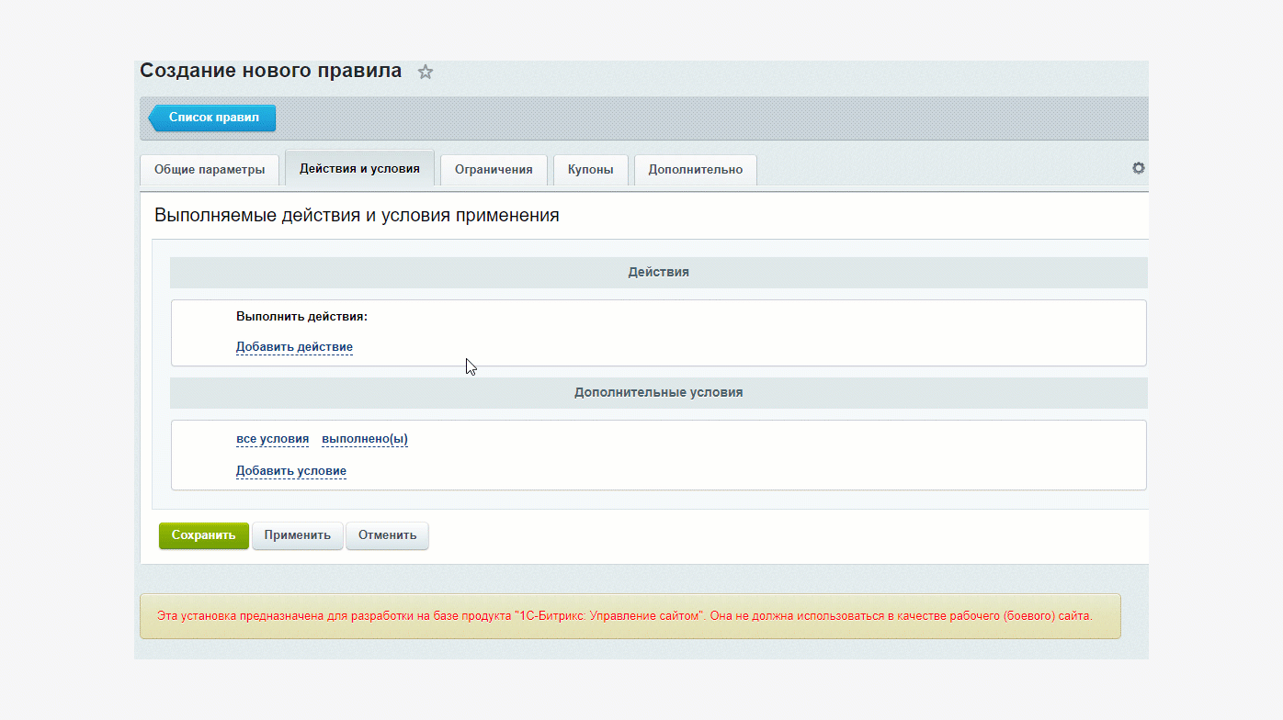1283x720 pixels.
Task: Open the все условия dropdown
Action: (x=272, y=439)
